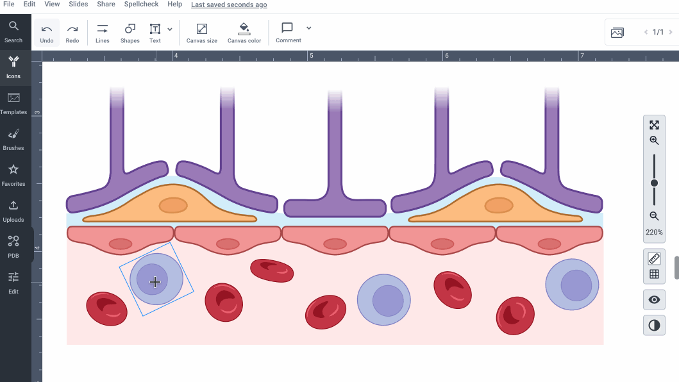Open the Slides menu
Screen dimensions: 679x382
point(78,4)
